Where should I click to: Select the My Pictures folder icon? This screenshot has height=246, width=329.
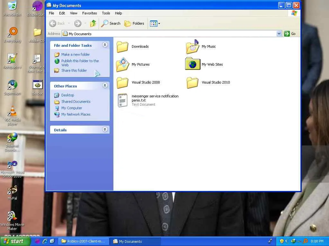(x=122, y=64)
